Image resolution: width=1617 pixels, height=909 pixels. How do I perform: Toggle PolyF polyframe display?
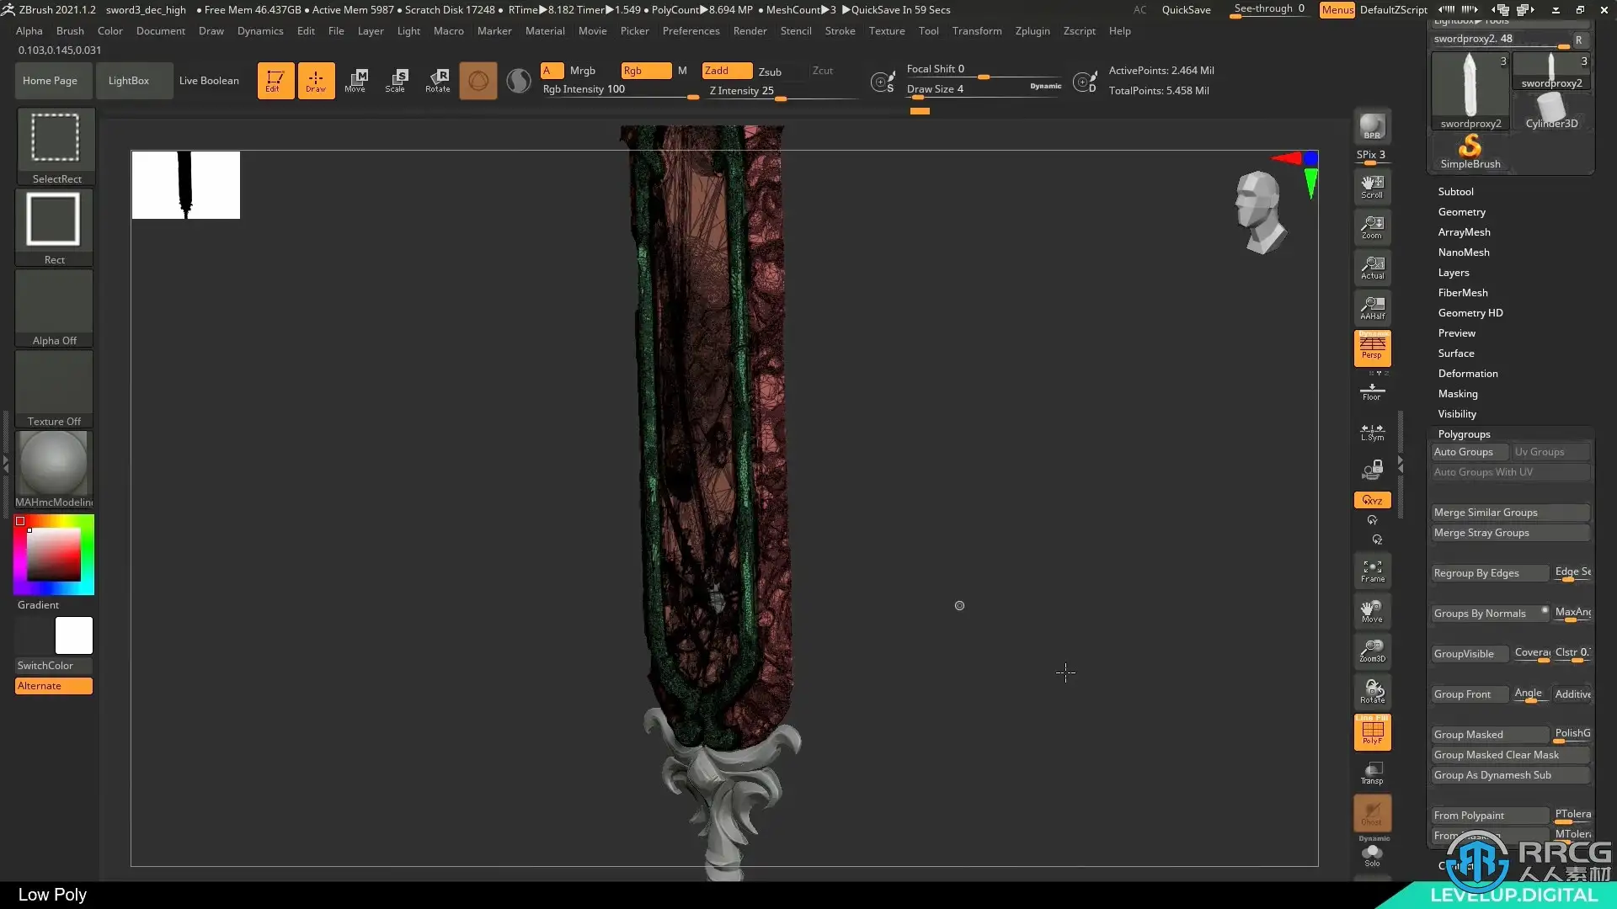click(x=1372, y=731)
